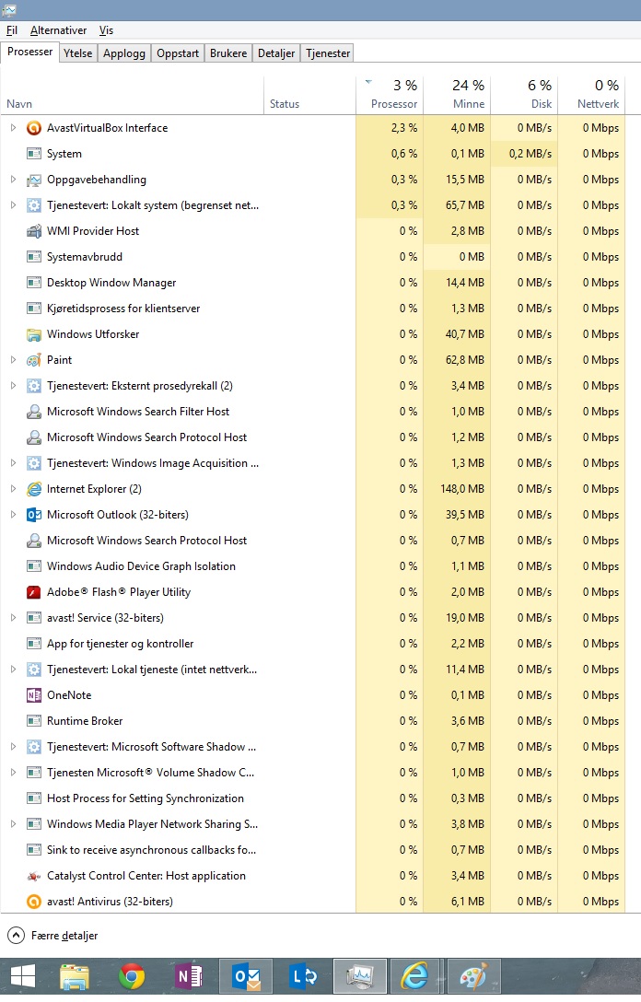
Task: Click the Microsoft Outlook process icon
Action: pos(34,515)
